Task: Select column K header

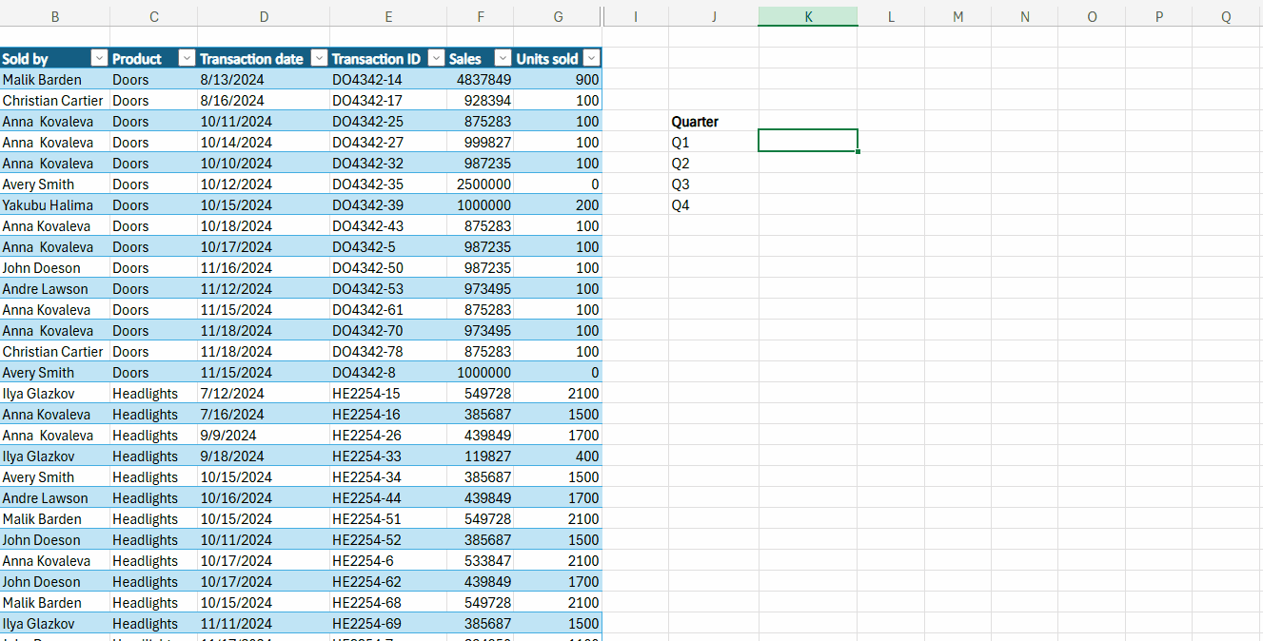Action: pyautogui.click(x=807, y=16)
